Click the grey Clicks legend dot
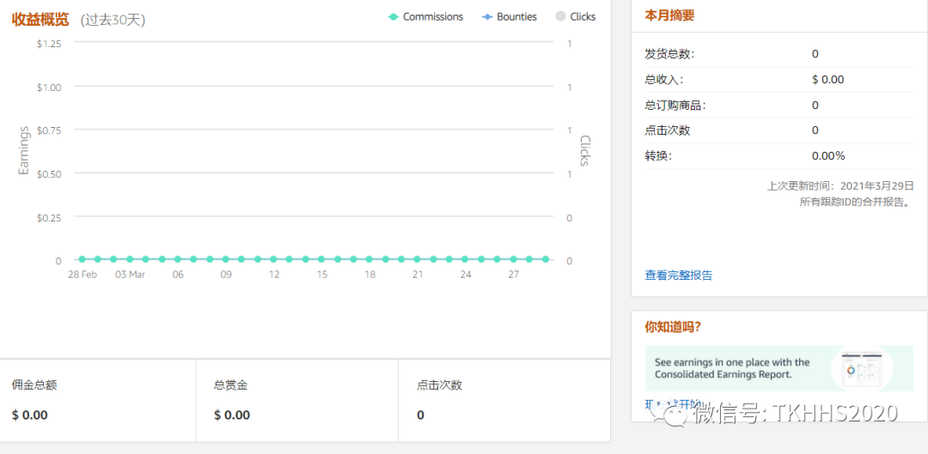 pyautogui.click(x=561, y=16)
